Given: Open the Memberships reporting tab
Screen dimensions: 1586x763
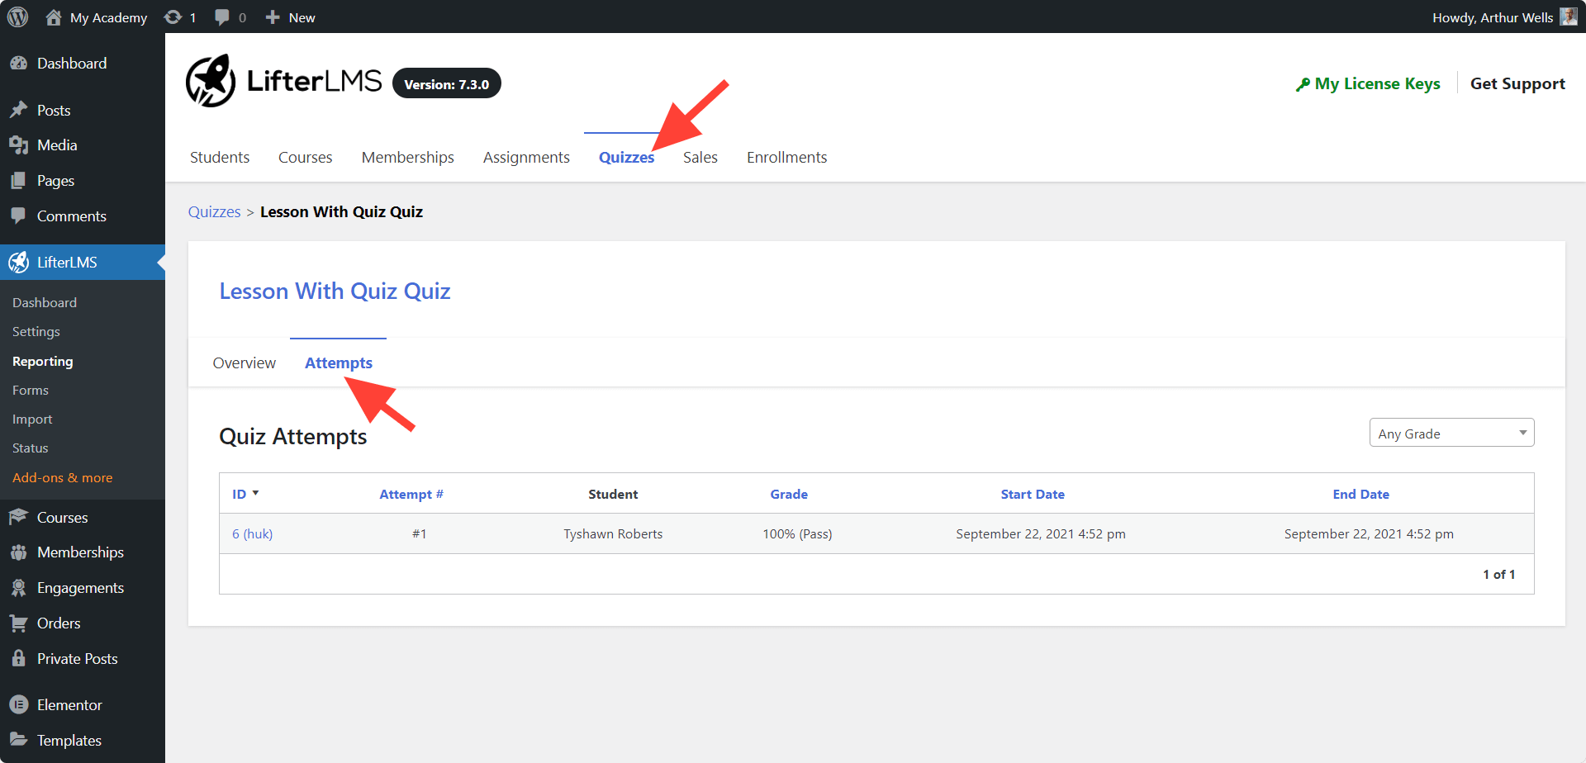Looking at the screenshot, I should click(408, 157).
